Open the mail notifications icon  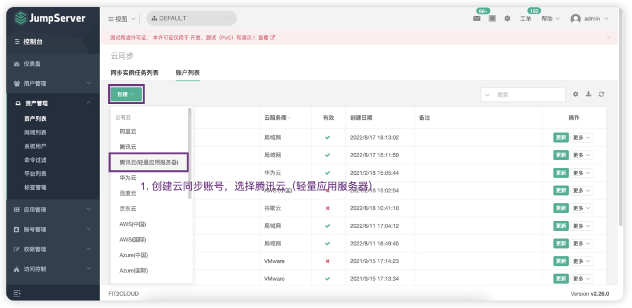[477, 19]
